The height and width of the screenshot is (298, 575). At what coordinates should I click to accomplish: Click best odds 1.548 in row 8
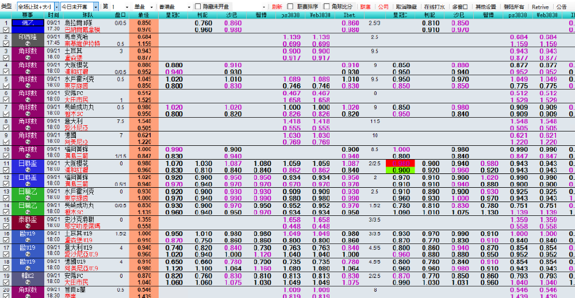point(144,121)
